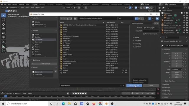
Task: Select the coba.glb file
Action: 65,70
